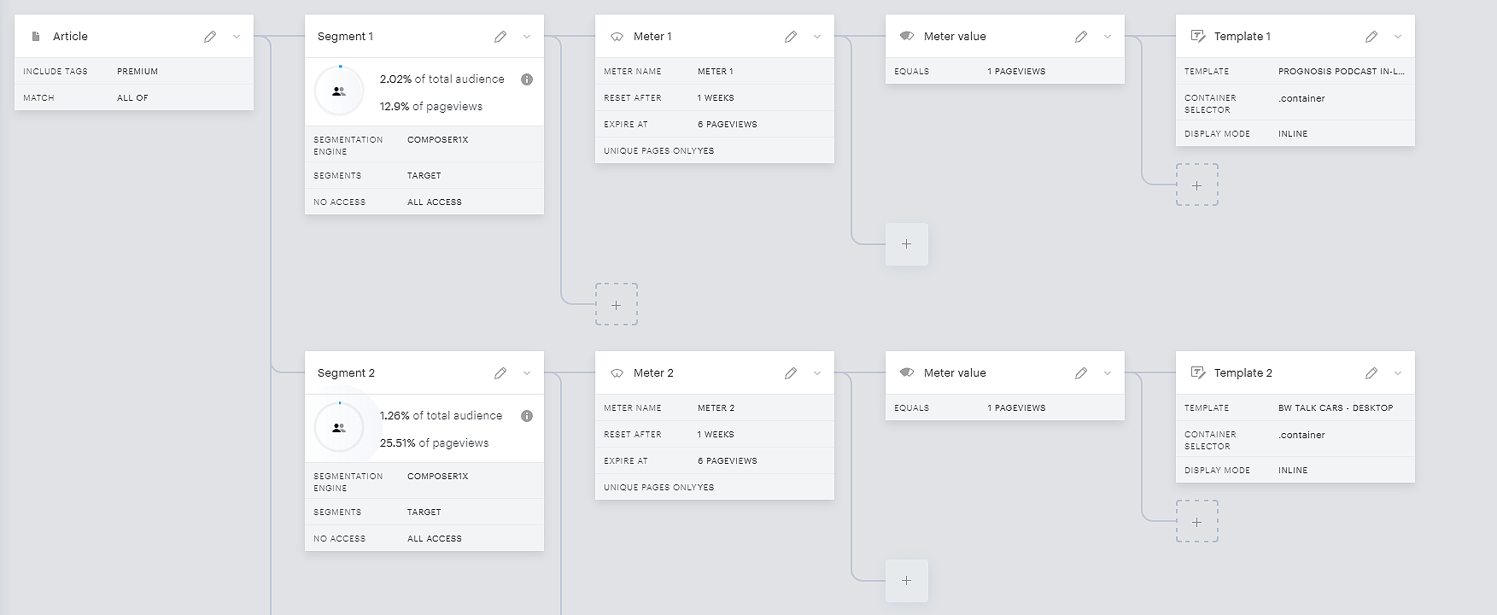Click the info icon in Segment 1
The width and height of the screenshot is (1497, 615).
click(527, 79)
